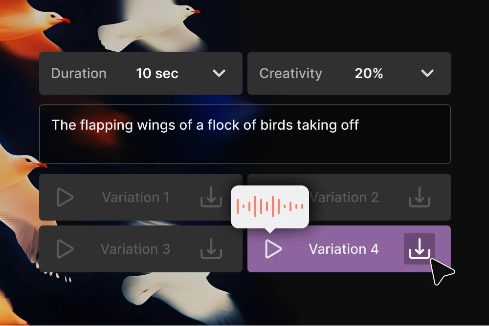Click the bird sound prompt text field
Viewport: 489px width, 326px height.
click(x=244, y=134)
